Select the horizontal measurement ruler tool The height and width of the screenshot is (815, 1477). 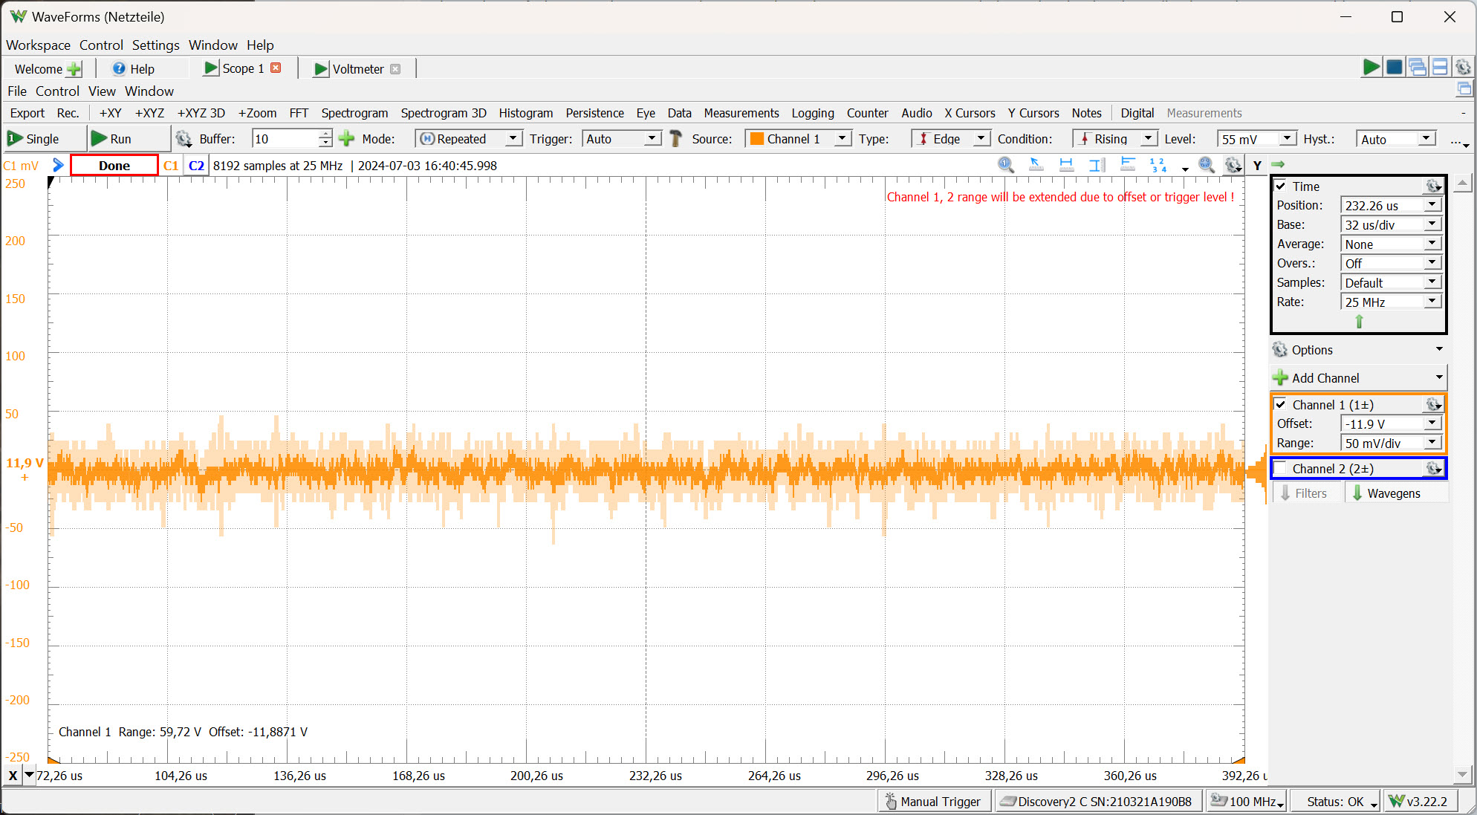coord(1066,165)
